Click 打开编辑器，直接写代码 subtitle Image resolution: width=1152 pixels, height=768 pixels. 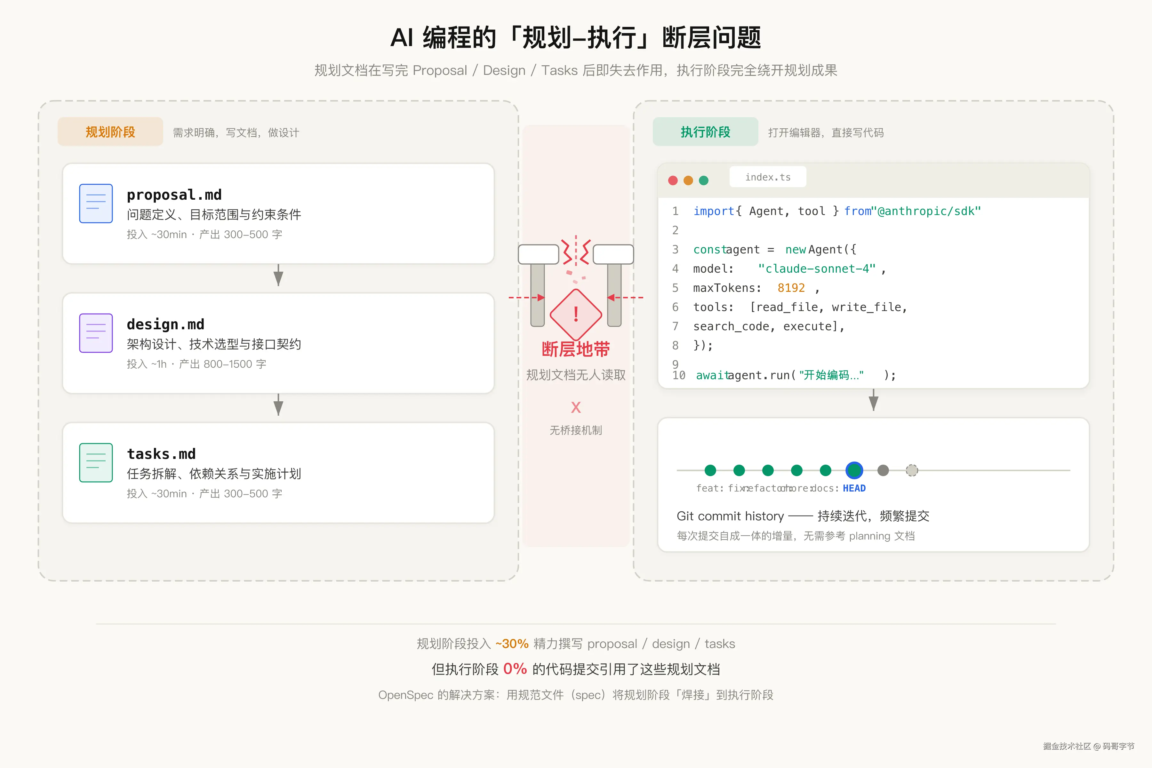click(826, 132)
